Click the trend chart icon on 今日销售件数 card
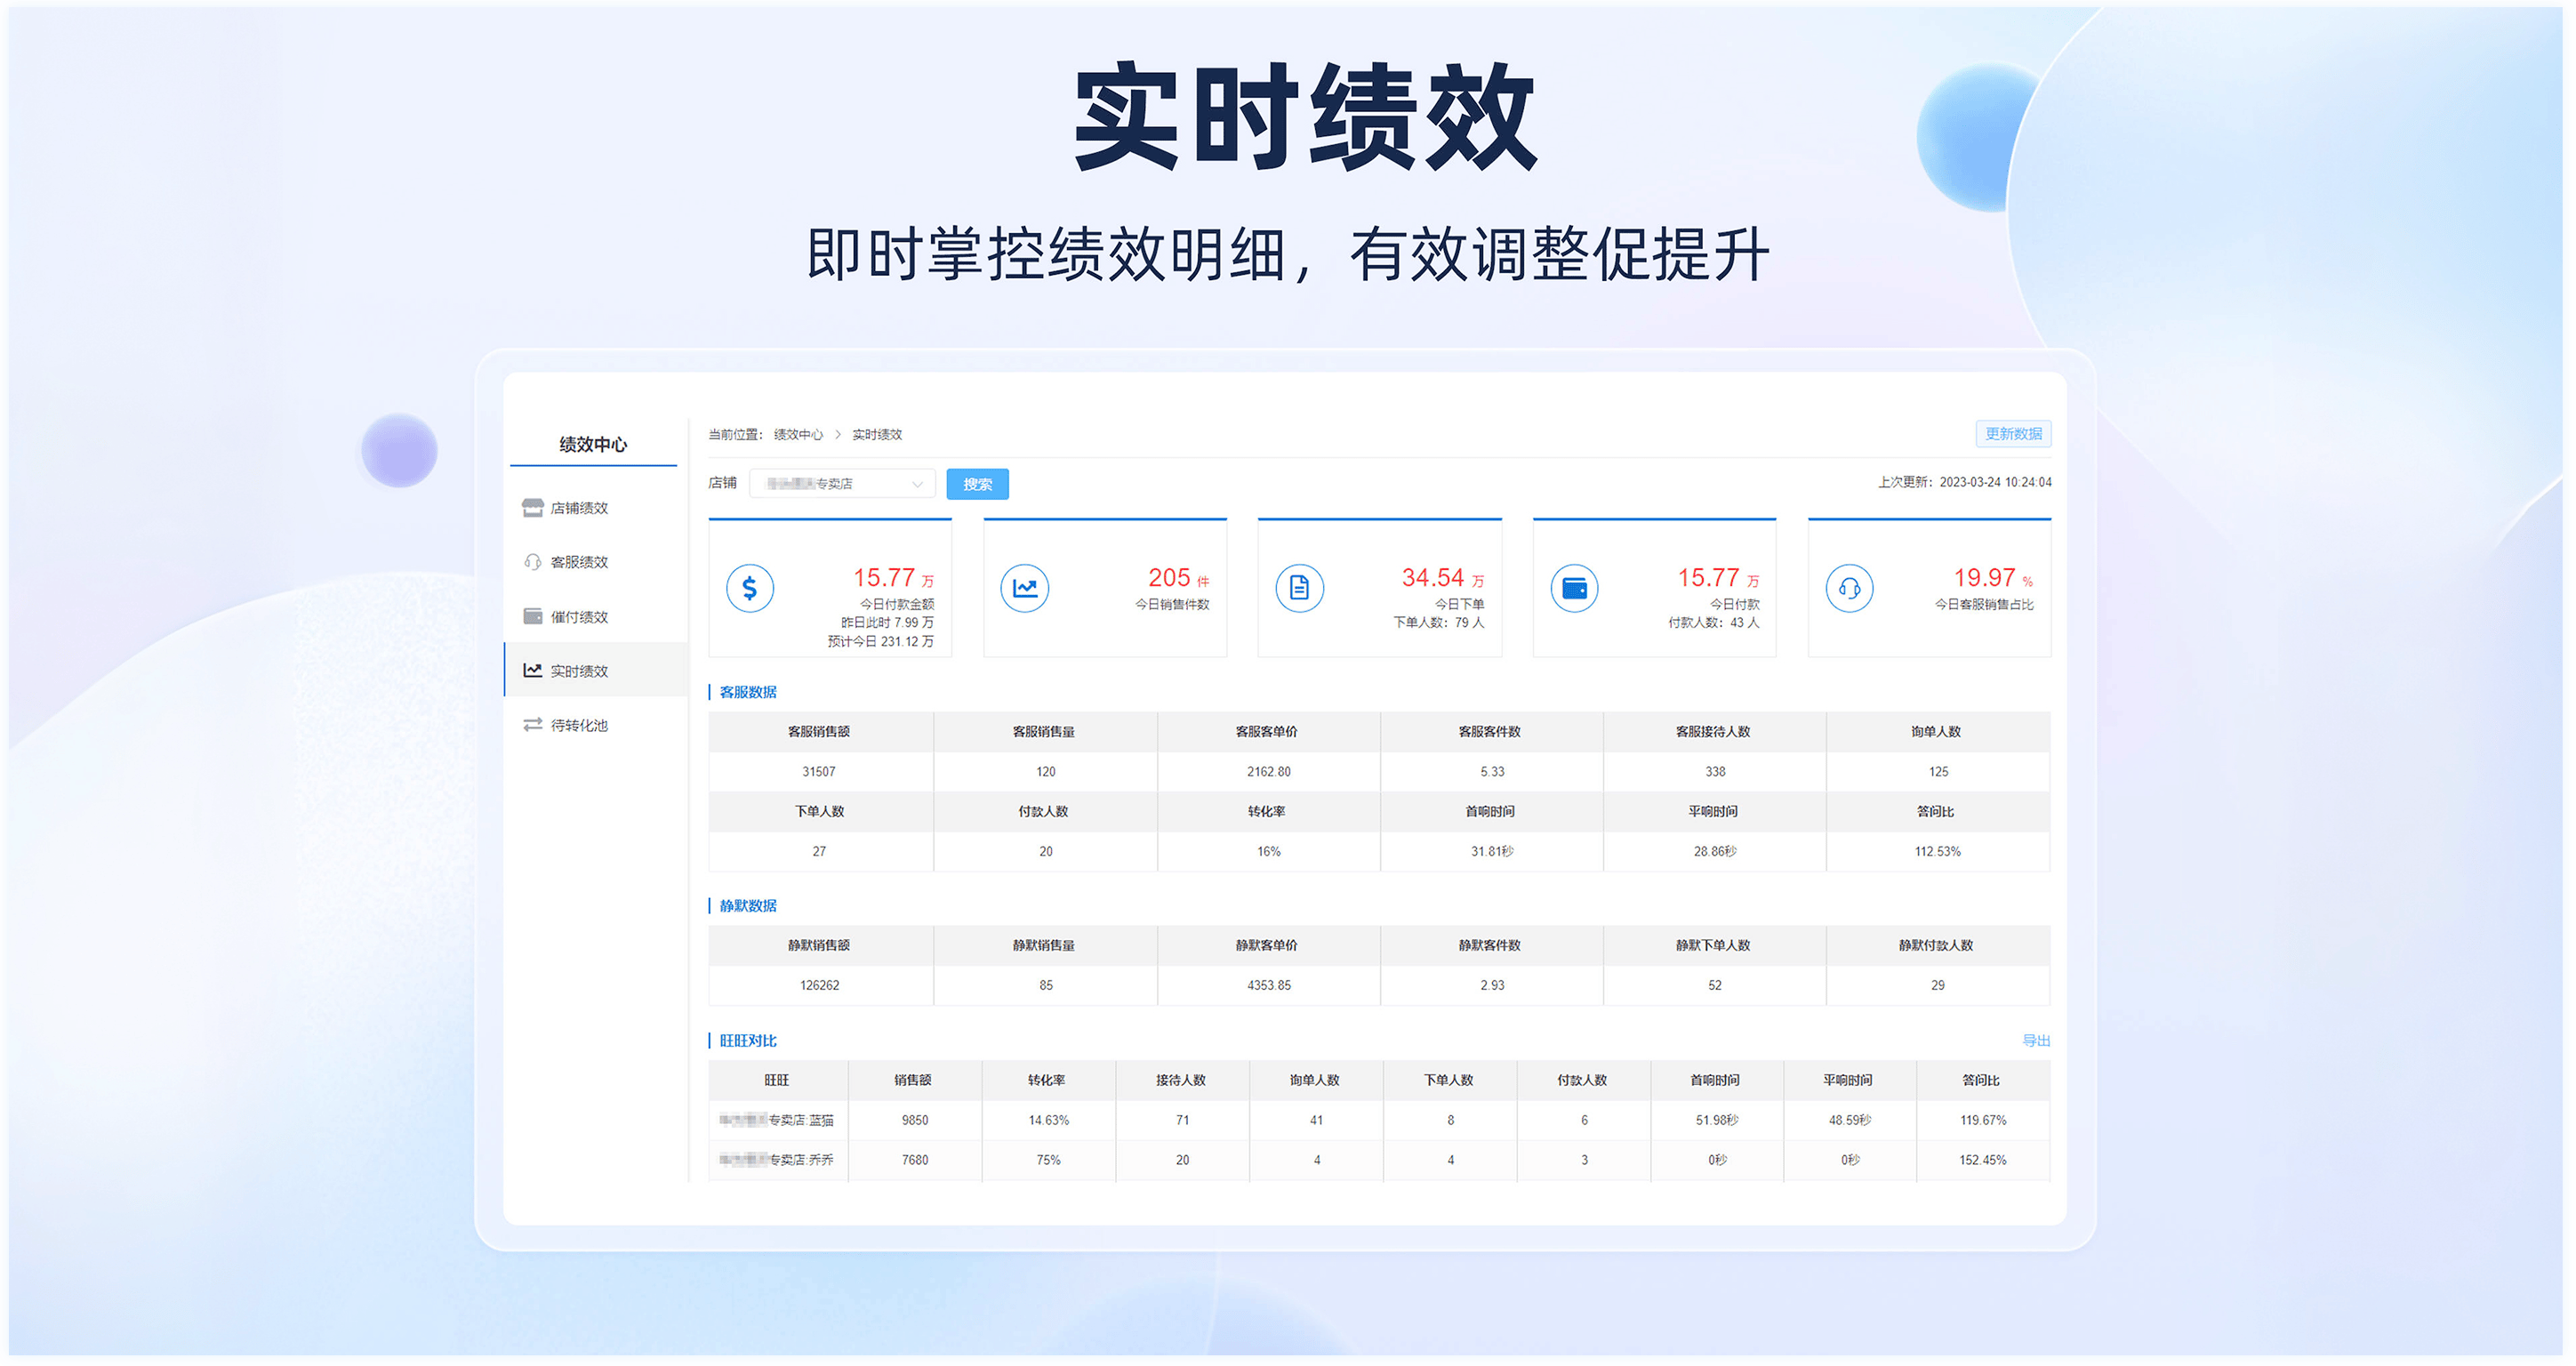 1024,588
